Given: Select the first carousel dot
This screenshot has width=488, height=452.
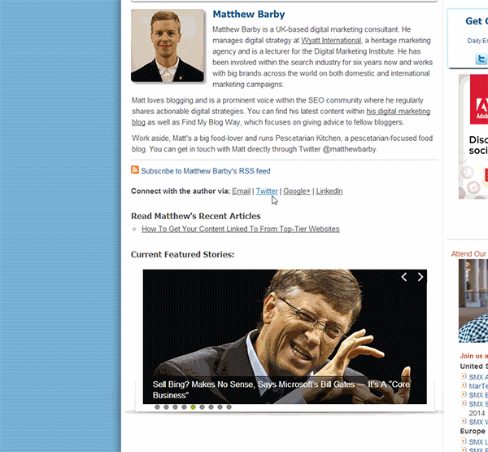Looking at the screenshot, I should 157,407.
